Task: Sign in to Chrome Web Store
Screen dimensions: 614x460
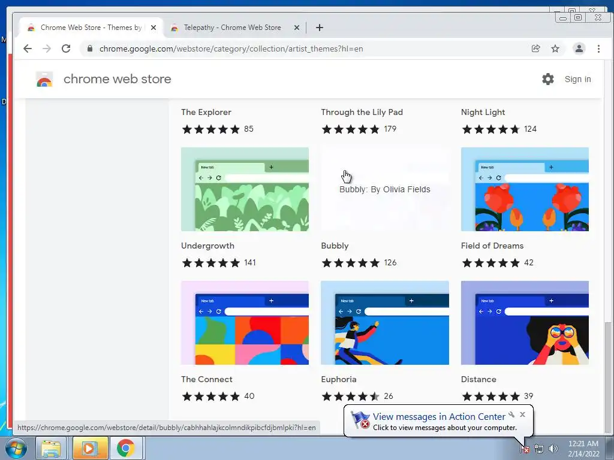Action: 577,79
